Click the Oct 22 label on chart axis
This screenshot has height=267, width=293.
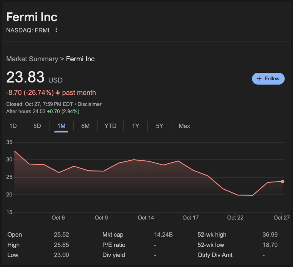pyautogui.click(x=235, y=218)
